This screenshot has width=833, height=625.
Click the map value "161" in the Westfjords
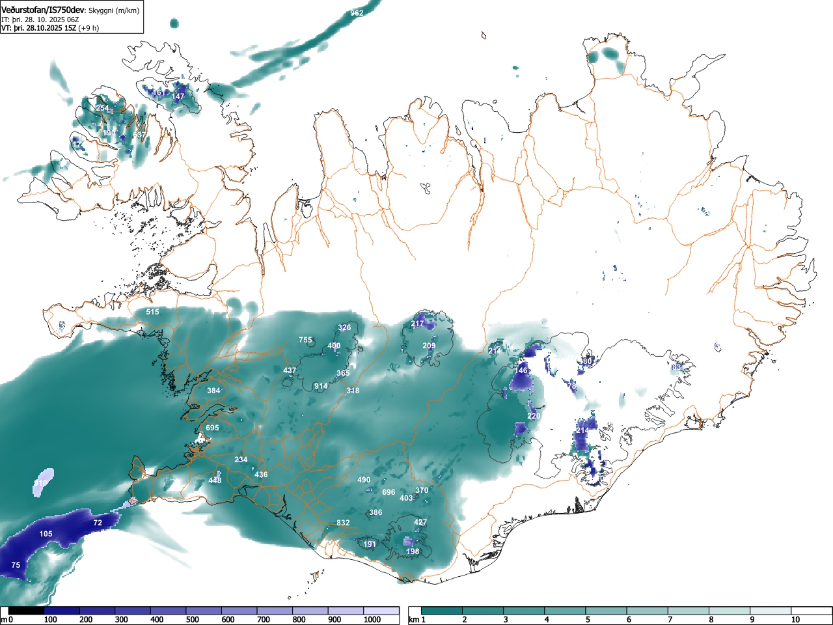[159, 93]
